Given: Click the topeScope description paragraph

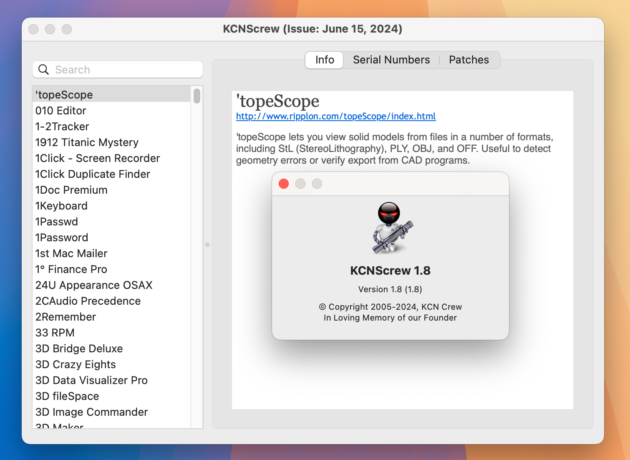Looking at the screenshot, I should [395, 149].
